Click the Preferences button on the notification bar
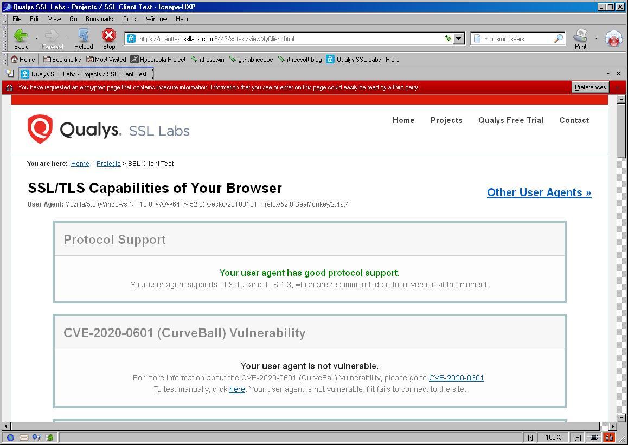Screen dimensions: 628x445 click(590, 87)
